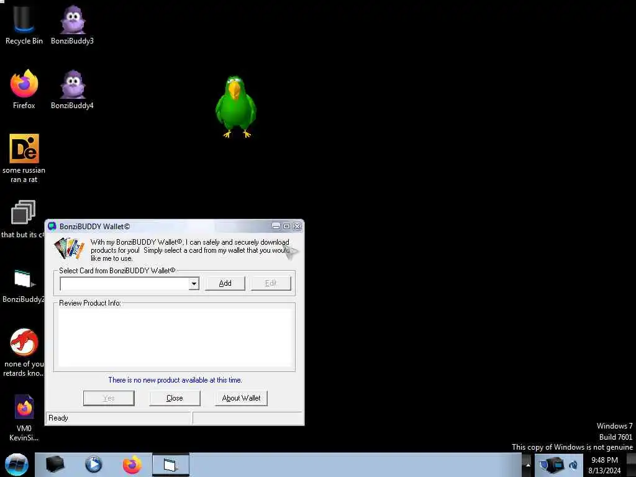Click the Ready status bar text

(x=58, y=418)
